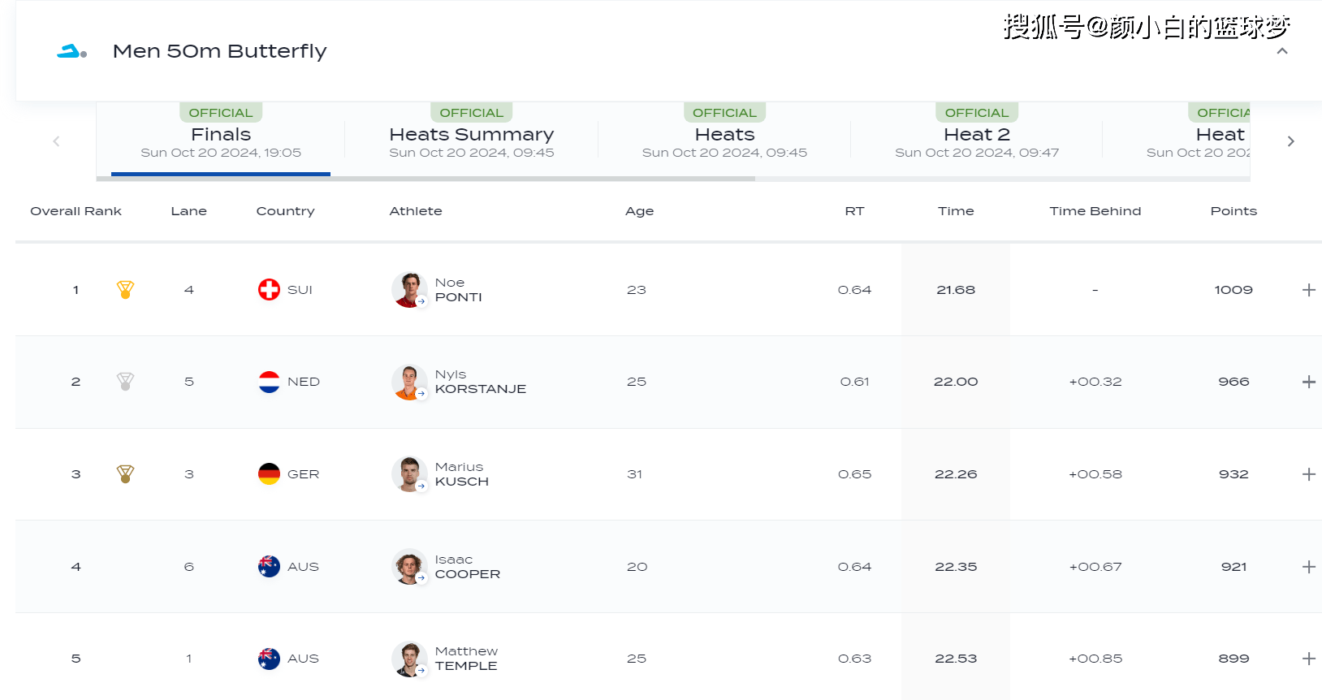This screenshot has height=700, width=1322.
Task: Click Isaac Cooper's Australia flag icon
Action: point(269,567)
